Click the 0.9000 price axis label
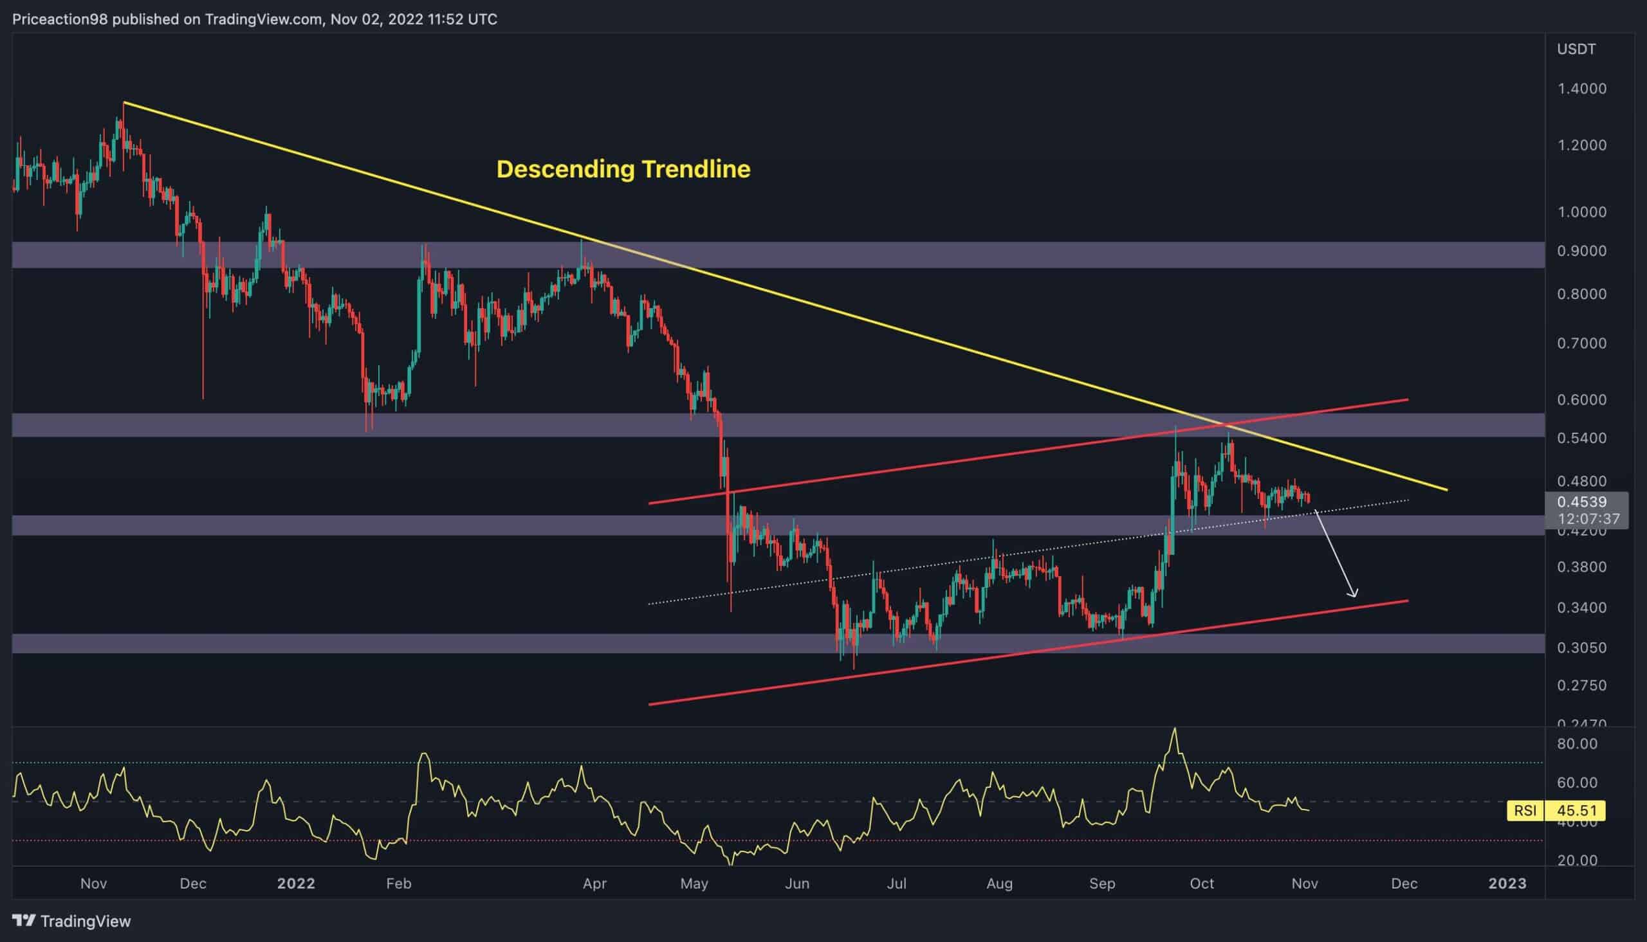The width and height of the screenshot is (1647, 942). 1581,251
